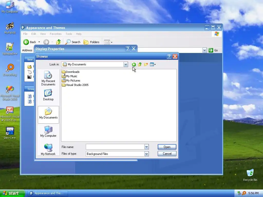Image resolution: width=263 pixels, height=197 pixels.
Task: Open the Help menu
Action: point(79,34)
